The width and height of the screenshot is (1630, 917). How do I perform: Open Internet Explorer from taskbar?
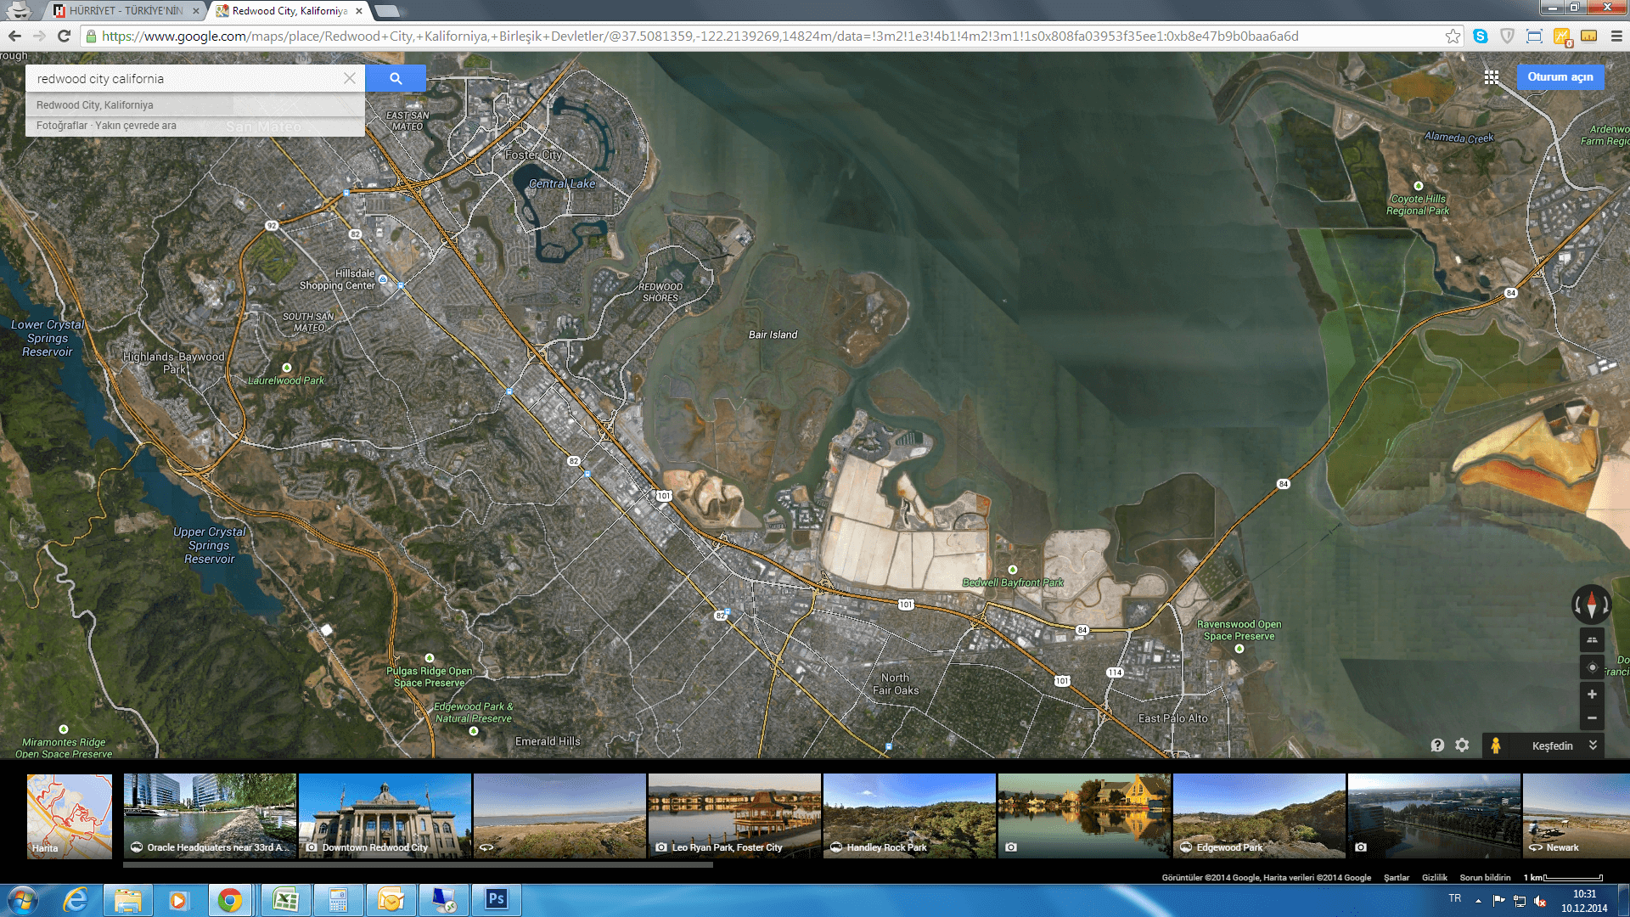(x=76, y=900)
